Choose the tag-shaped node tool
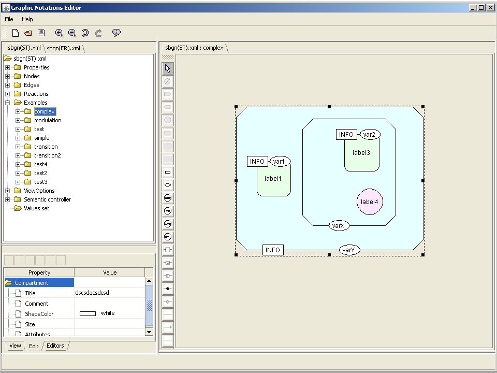The image size is (497, 373). click(168, 94)
